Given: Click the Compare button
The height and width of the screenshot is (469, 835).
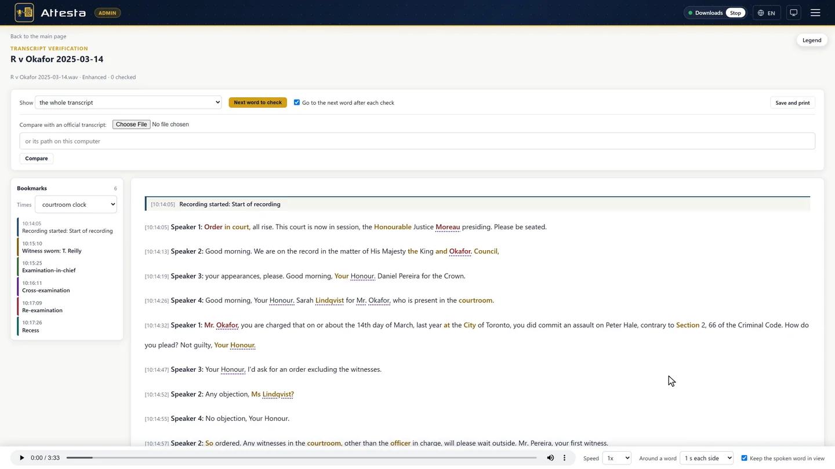Looking at the screenshot, I should (x=37, y=158).
